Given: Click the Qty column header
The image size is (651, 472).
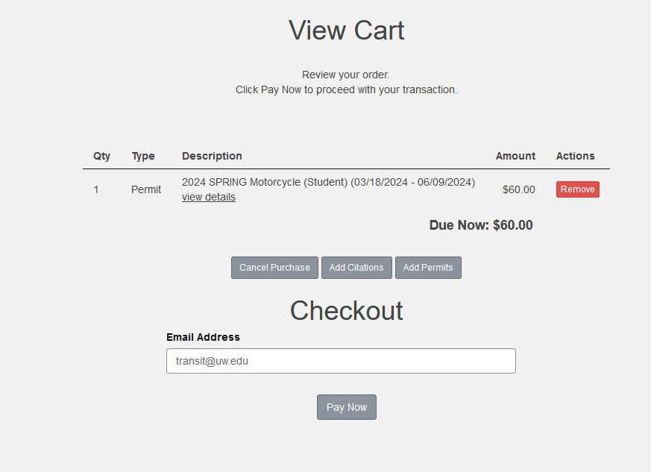Looking at the screenshot, I should pyautogui.click(x=101, y=156).
